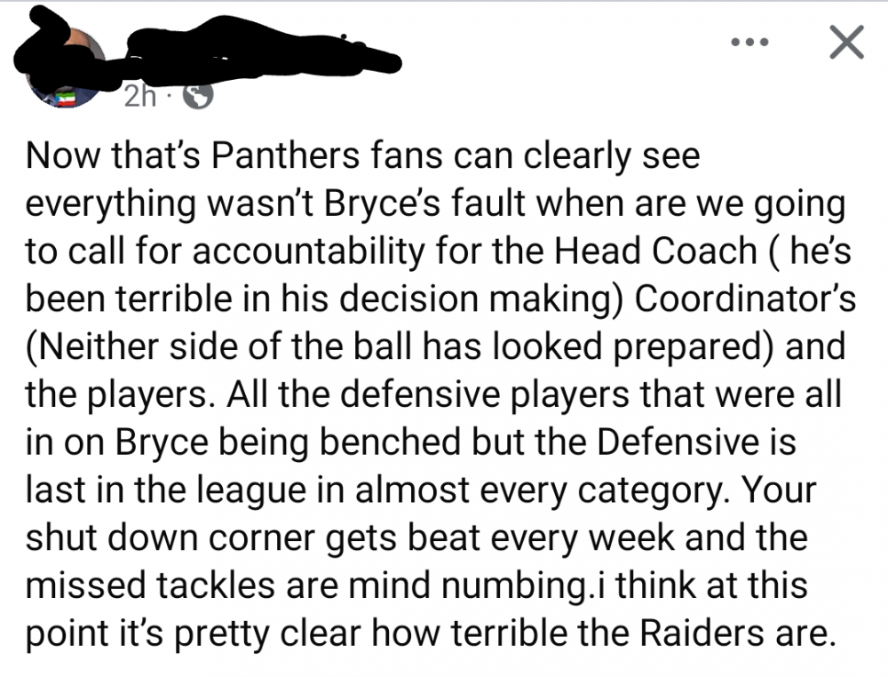
Task: Click the words Head Coach in the post
Action: point(654,252)
